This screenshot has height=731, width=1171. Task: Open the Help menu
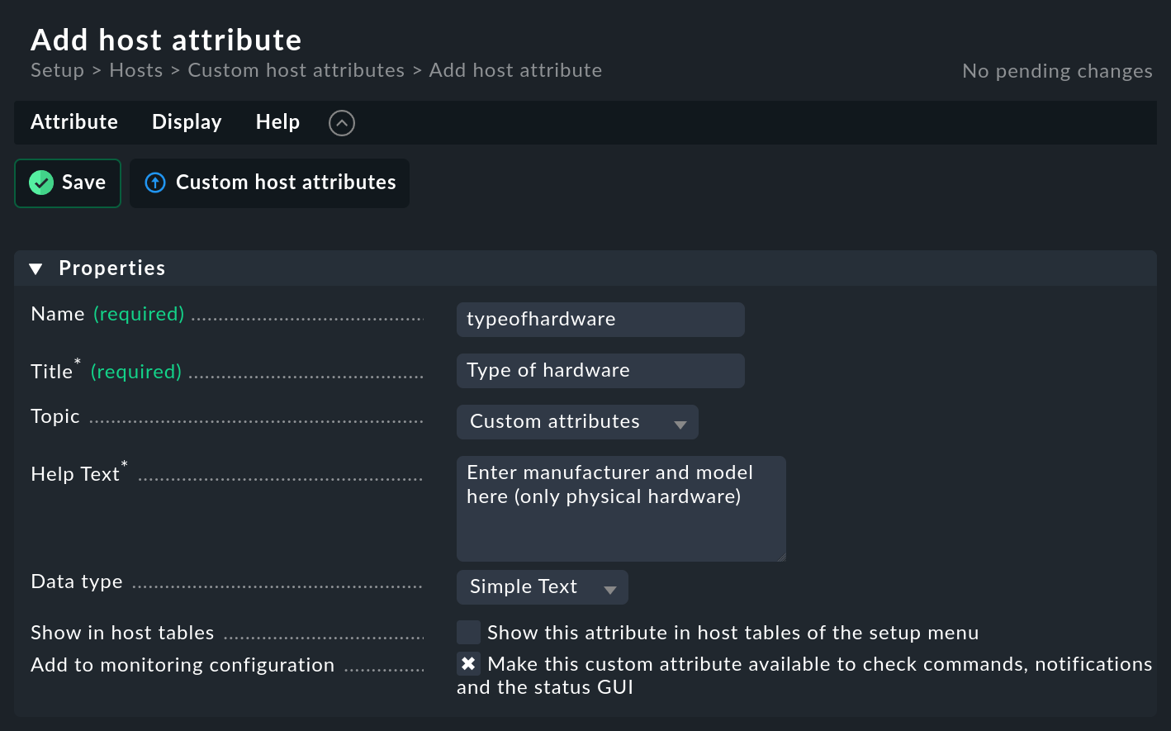pos(277,122)
